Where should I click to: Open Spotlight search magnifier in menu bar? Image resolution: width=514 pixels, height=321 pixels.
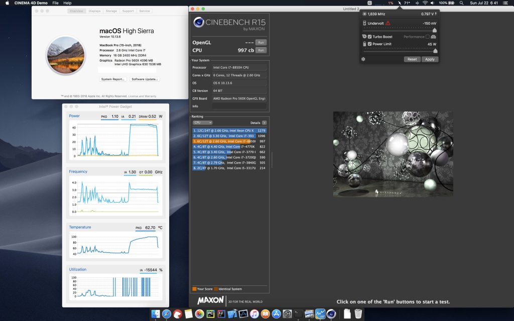tap(461, 3)
